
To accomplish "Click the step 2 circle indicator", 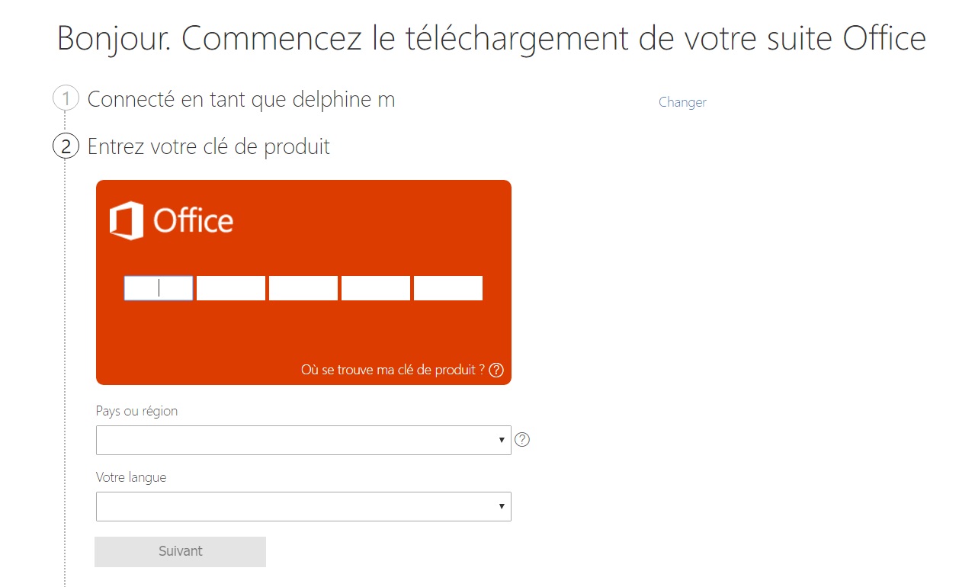I will click(x=66, y=146).
